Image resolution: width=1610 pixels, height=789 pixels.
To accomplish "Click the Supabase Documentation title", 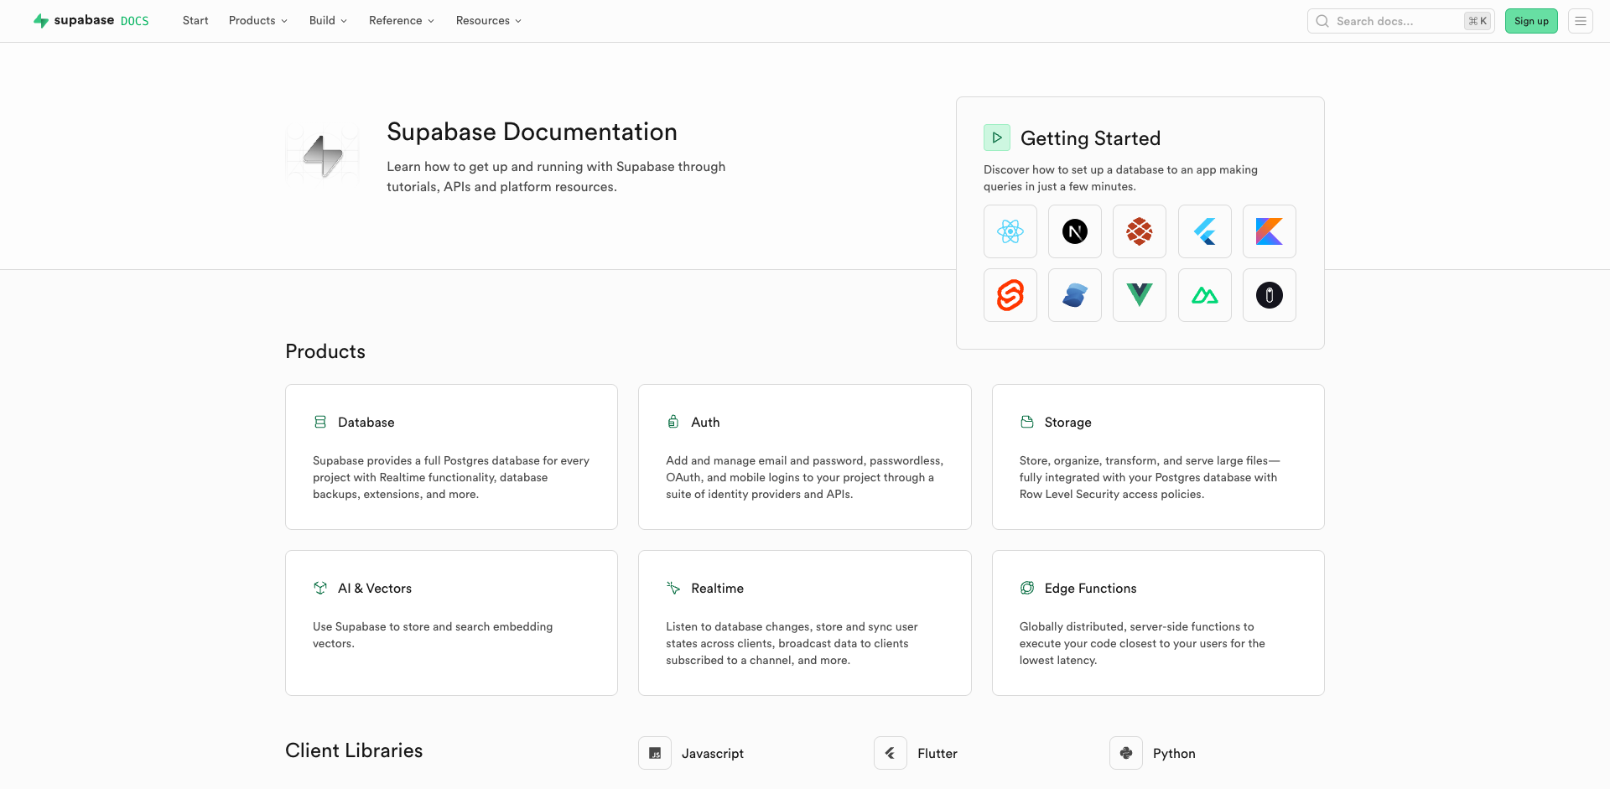I will (532, 132).
